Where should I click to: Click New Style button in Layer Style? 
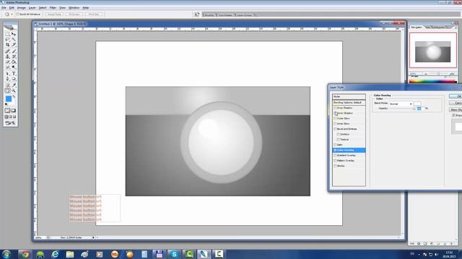[x=456, y=109]
